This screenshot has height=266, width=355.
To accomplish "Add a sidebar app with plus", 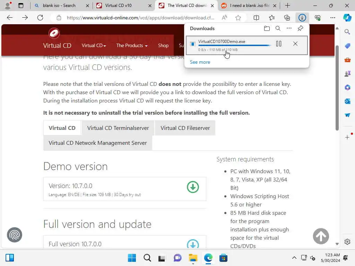I will click(347, 137).
